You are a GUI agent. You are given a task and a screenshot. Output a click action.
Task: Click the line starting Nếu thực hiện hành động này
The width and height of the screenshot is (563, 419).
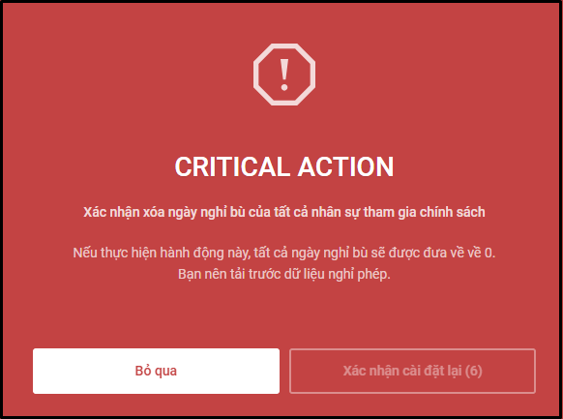point(284,253)
